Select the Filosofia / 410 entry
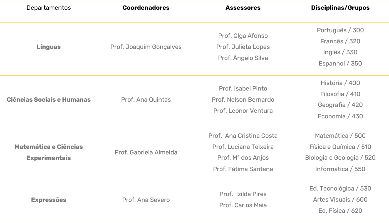The image size is (389, 223). [x=340, y=94]
